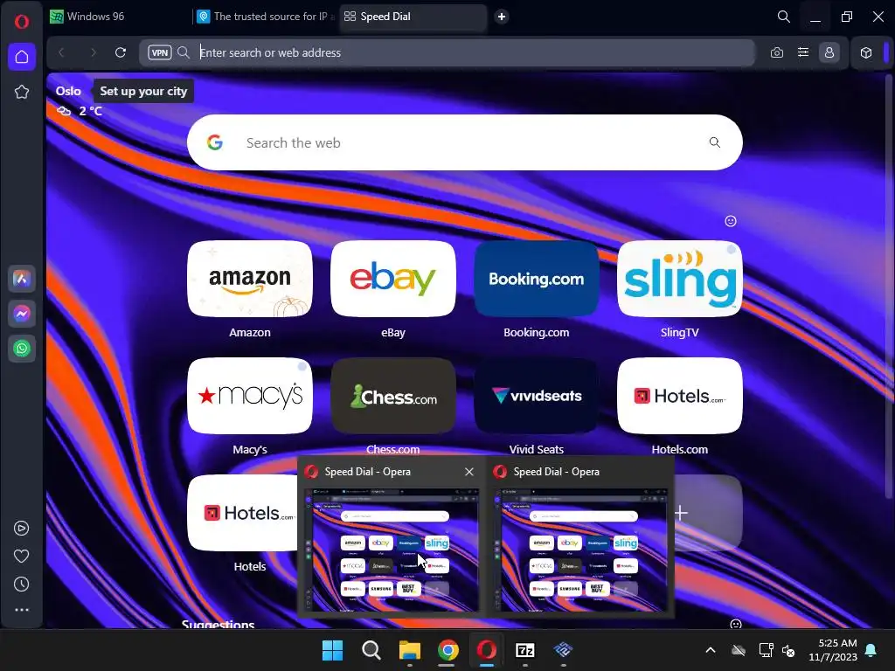
Task: Open File Explorer from the taskbar
Action: pos(410,650)
